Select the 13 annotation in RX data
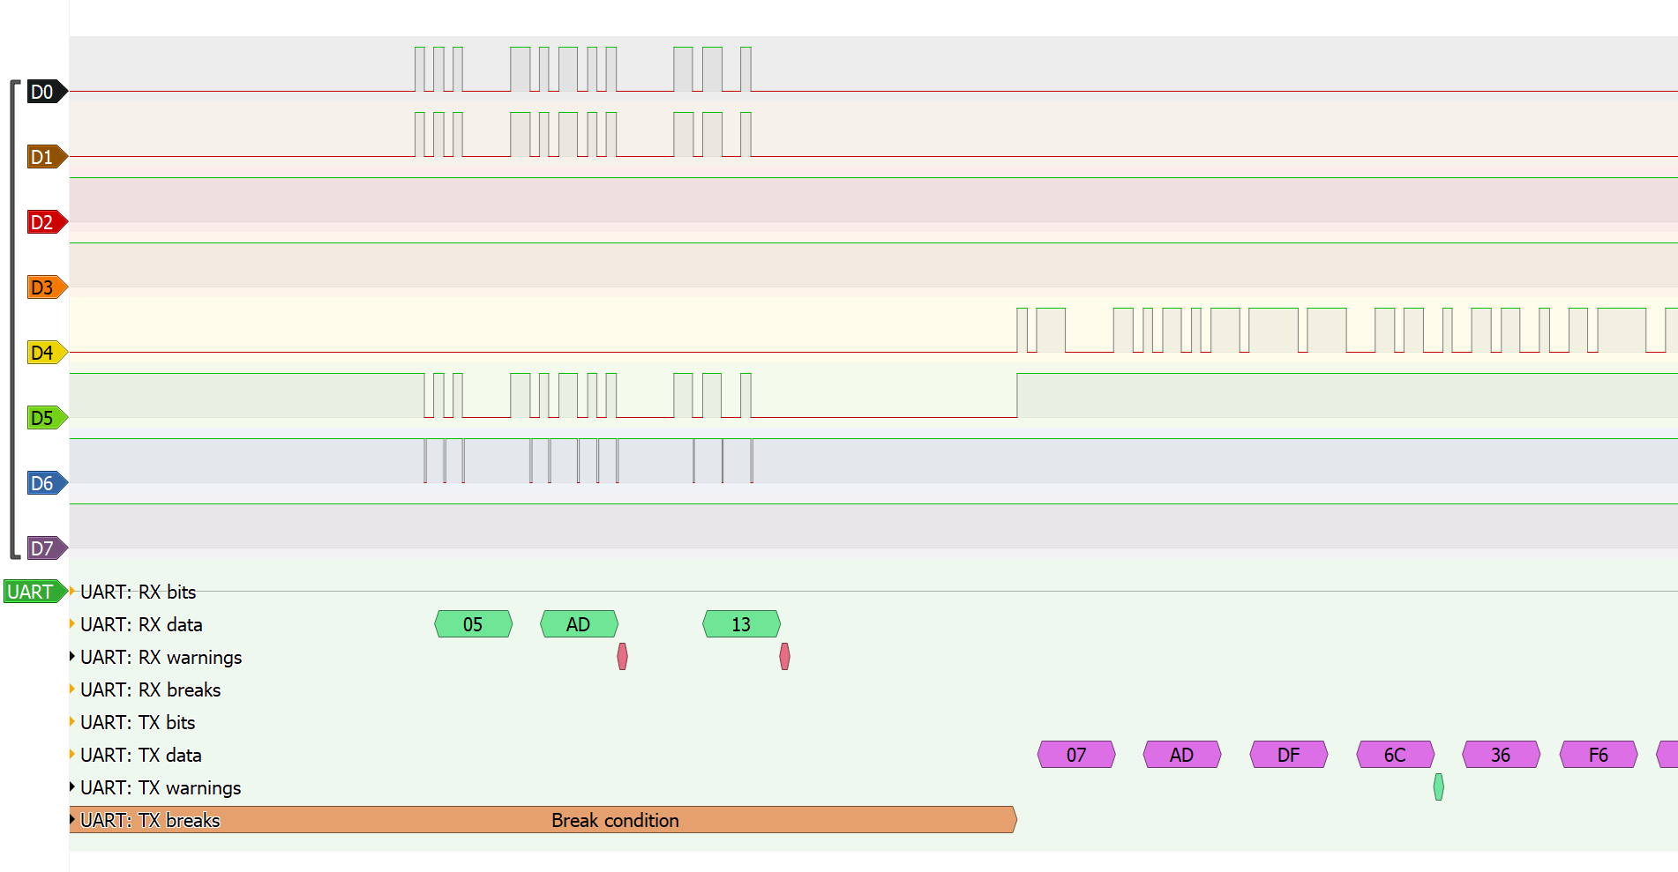This screenshot has width=1678, height=872. (x=740, y=624)
